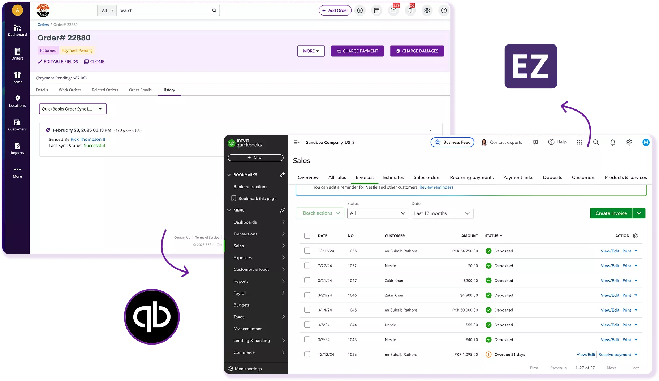The width and height of the screenshot is (659, 381).
Task: Check the box for invoice 1055
Action: tap(307, 251)
